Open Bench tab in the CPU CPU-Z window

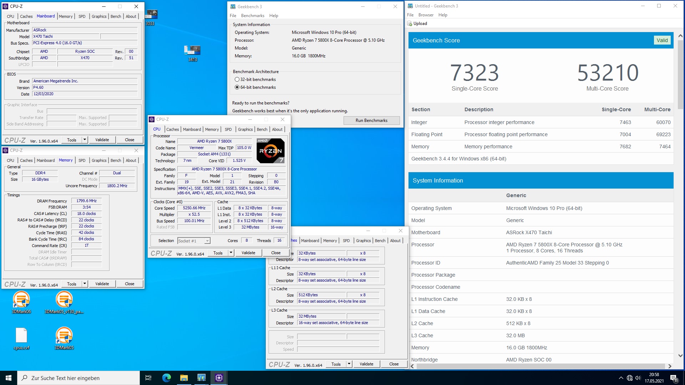pos(262,129)
